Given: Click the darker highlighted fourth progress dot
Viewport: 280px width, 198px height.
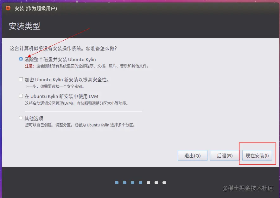Looking at the screenshot, I should click(140, 183).
